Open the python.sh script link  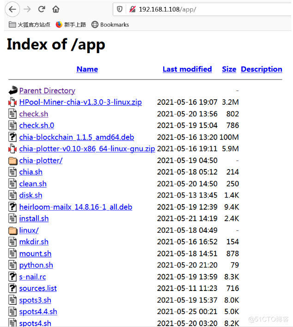(36, 265)
